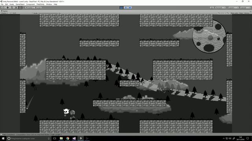
Task: Toggle the Center pivot mode button
Action: pos(29,8)
